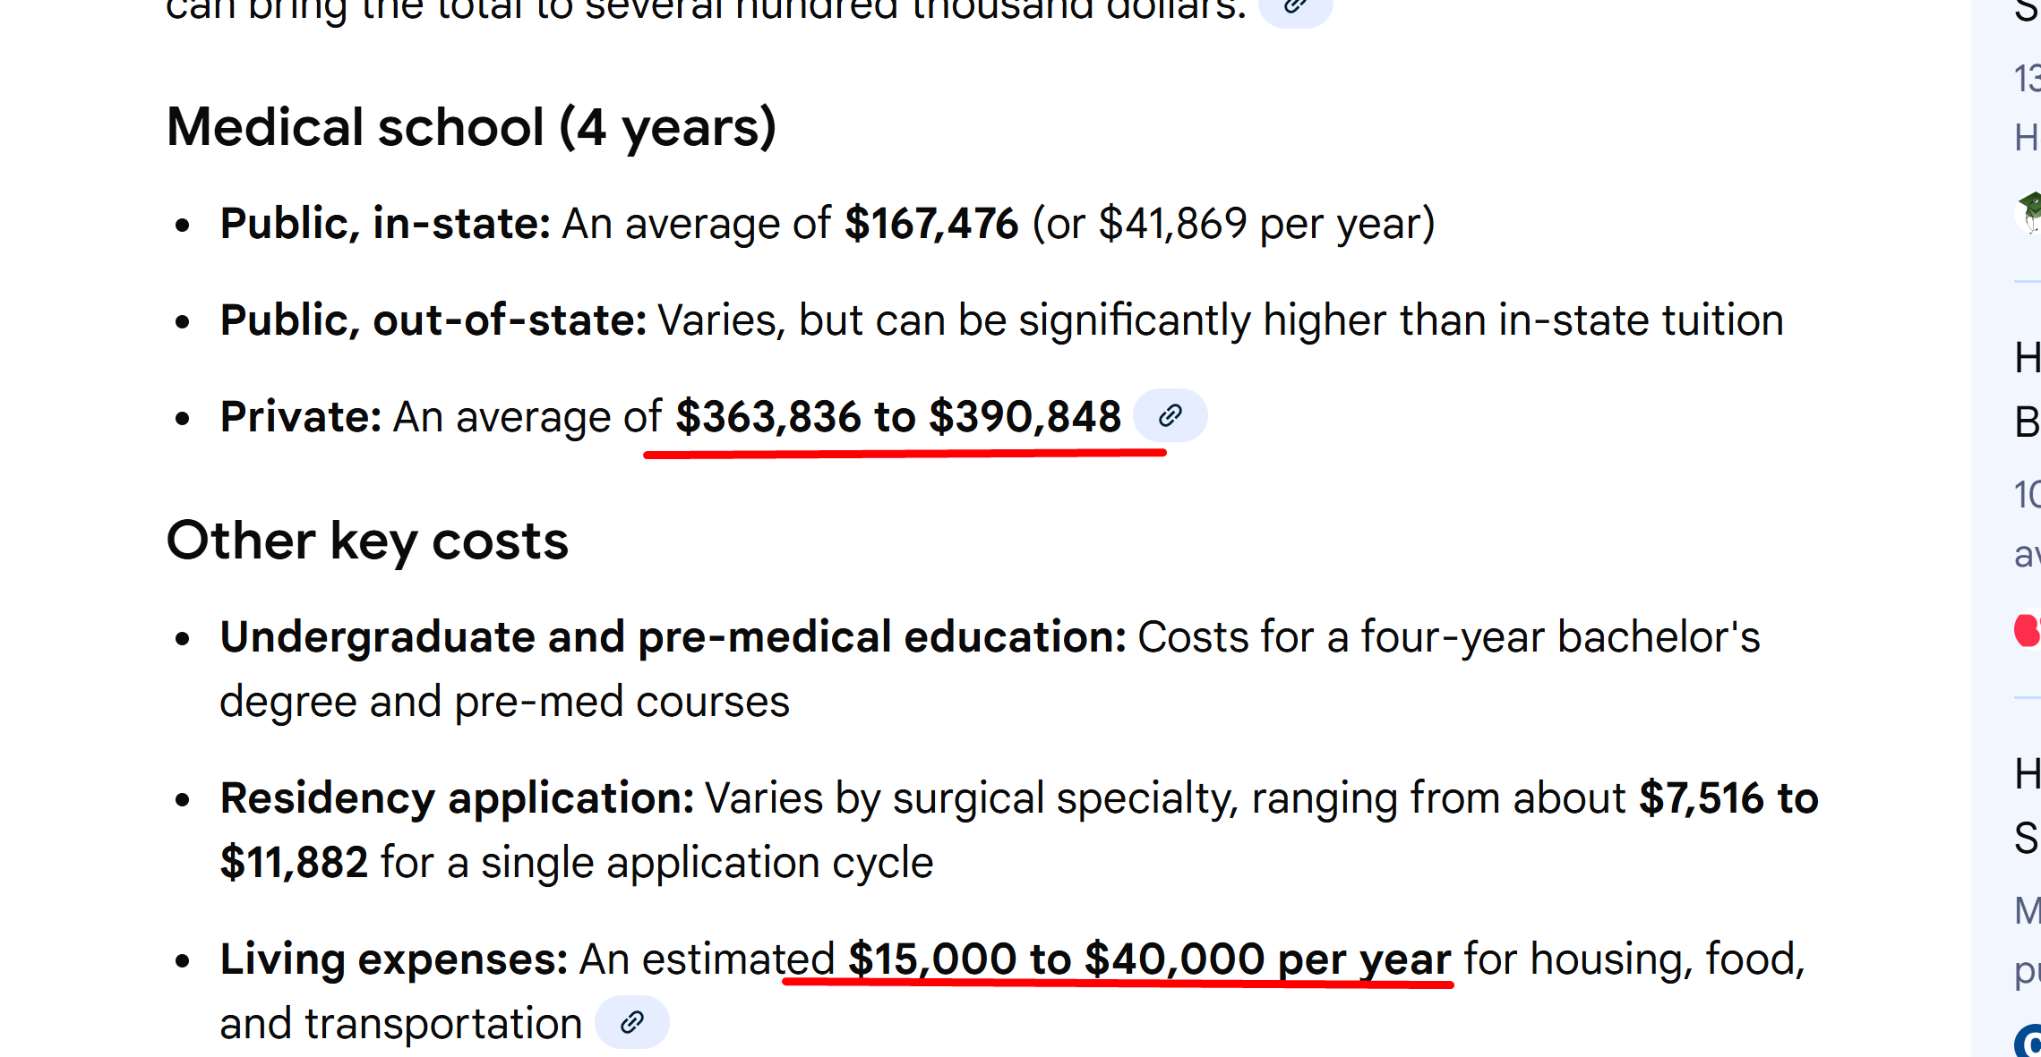This screenshot has height=1057, width=2041.
Task: Open citation link icon after $390,848
Action: point(1170,416)
